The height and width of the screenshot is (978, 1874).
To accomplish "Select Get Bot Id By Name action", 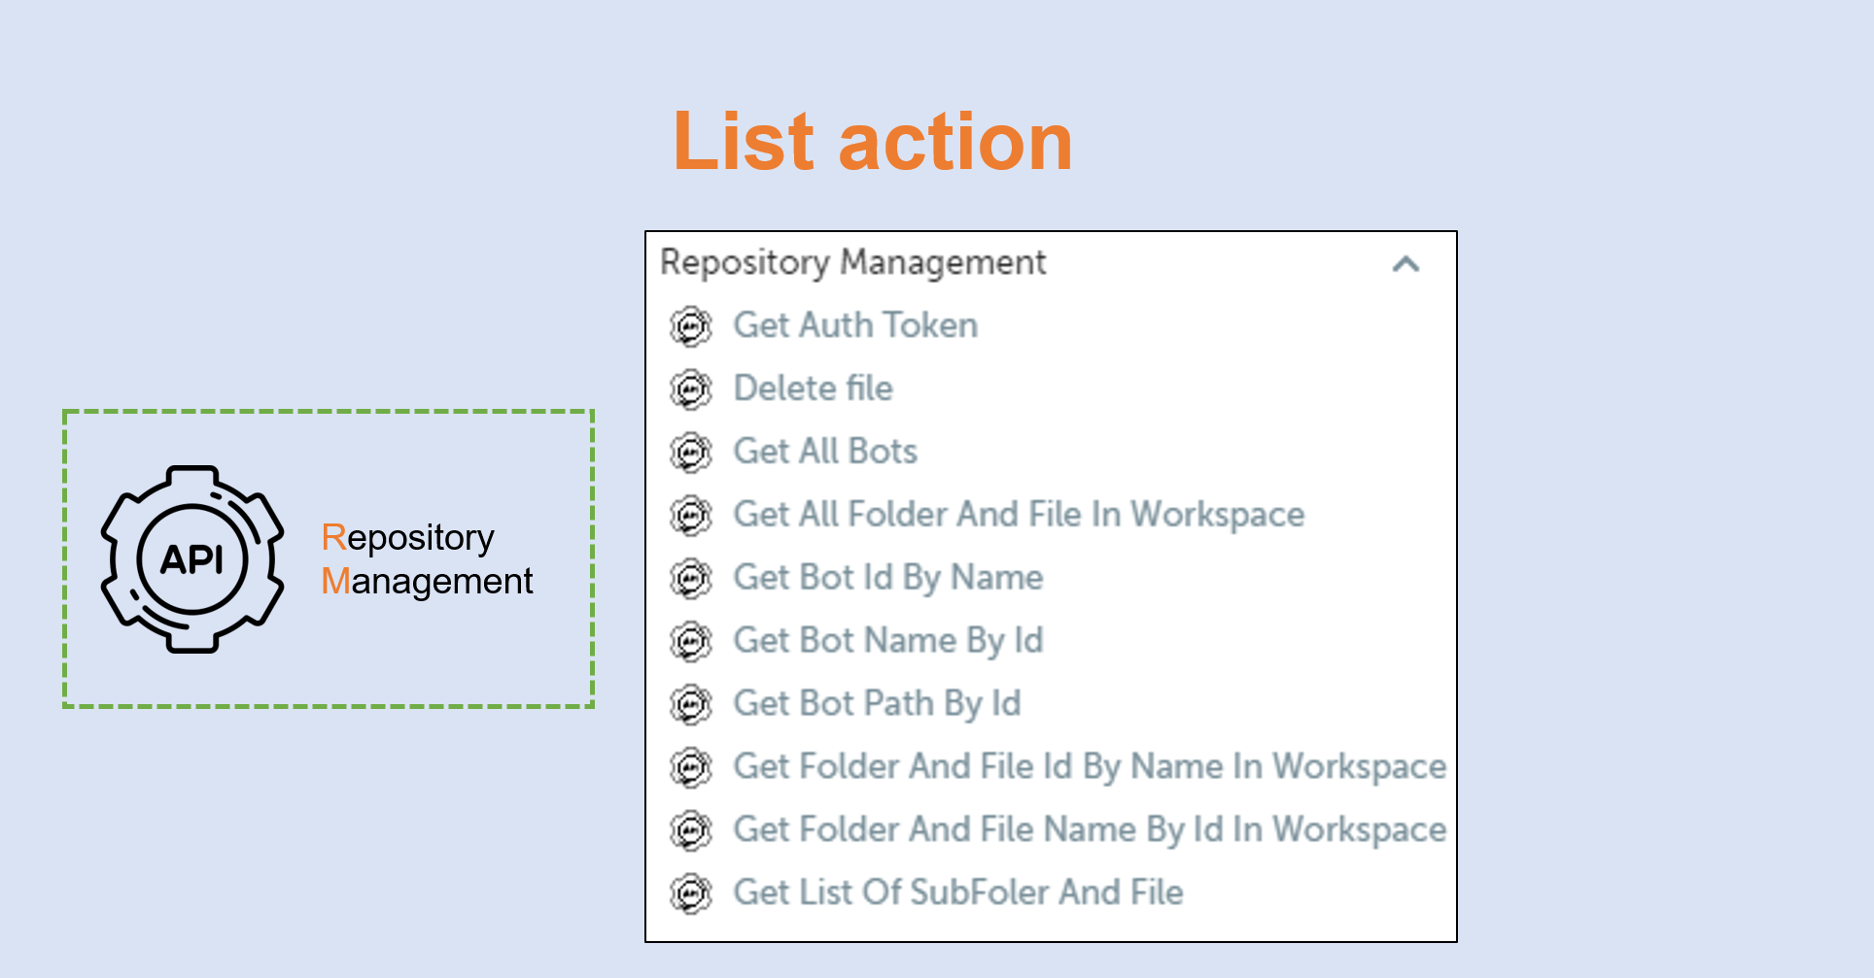I will point(887,578).
